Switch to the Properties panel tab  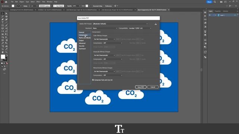coord(217,11)
